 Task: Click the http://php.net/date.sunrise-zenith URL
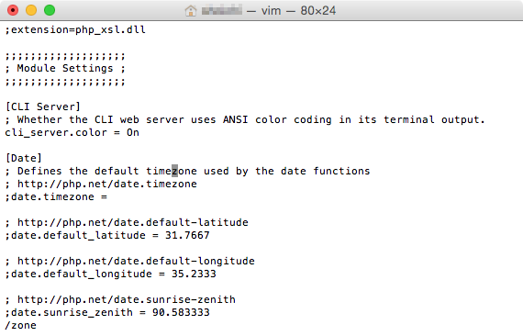(127, 299)
